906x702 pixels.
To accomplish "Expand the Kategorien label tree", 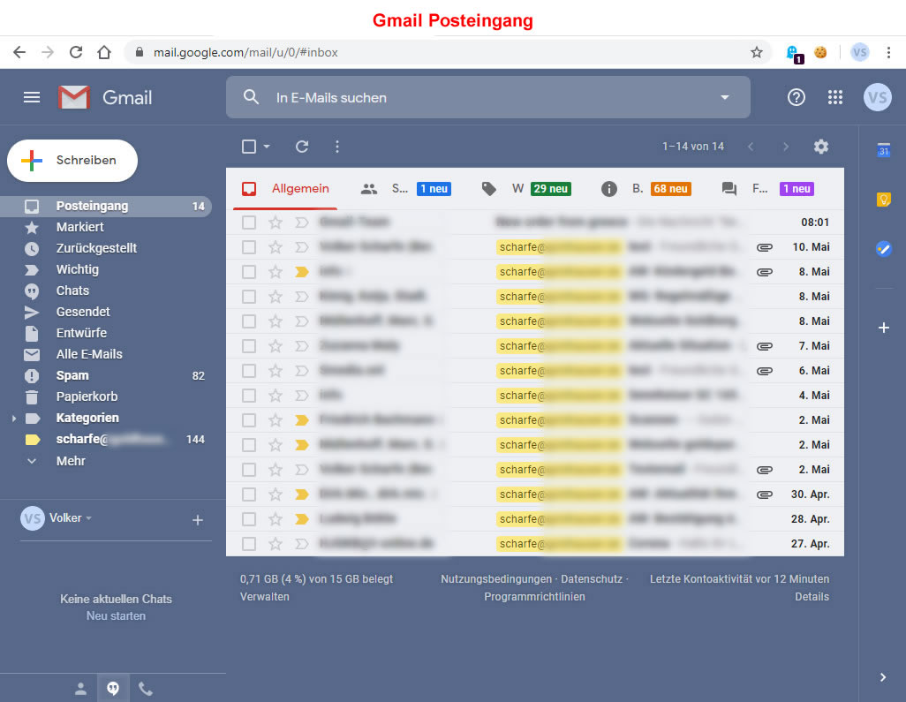I will [x=14, y=419].
